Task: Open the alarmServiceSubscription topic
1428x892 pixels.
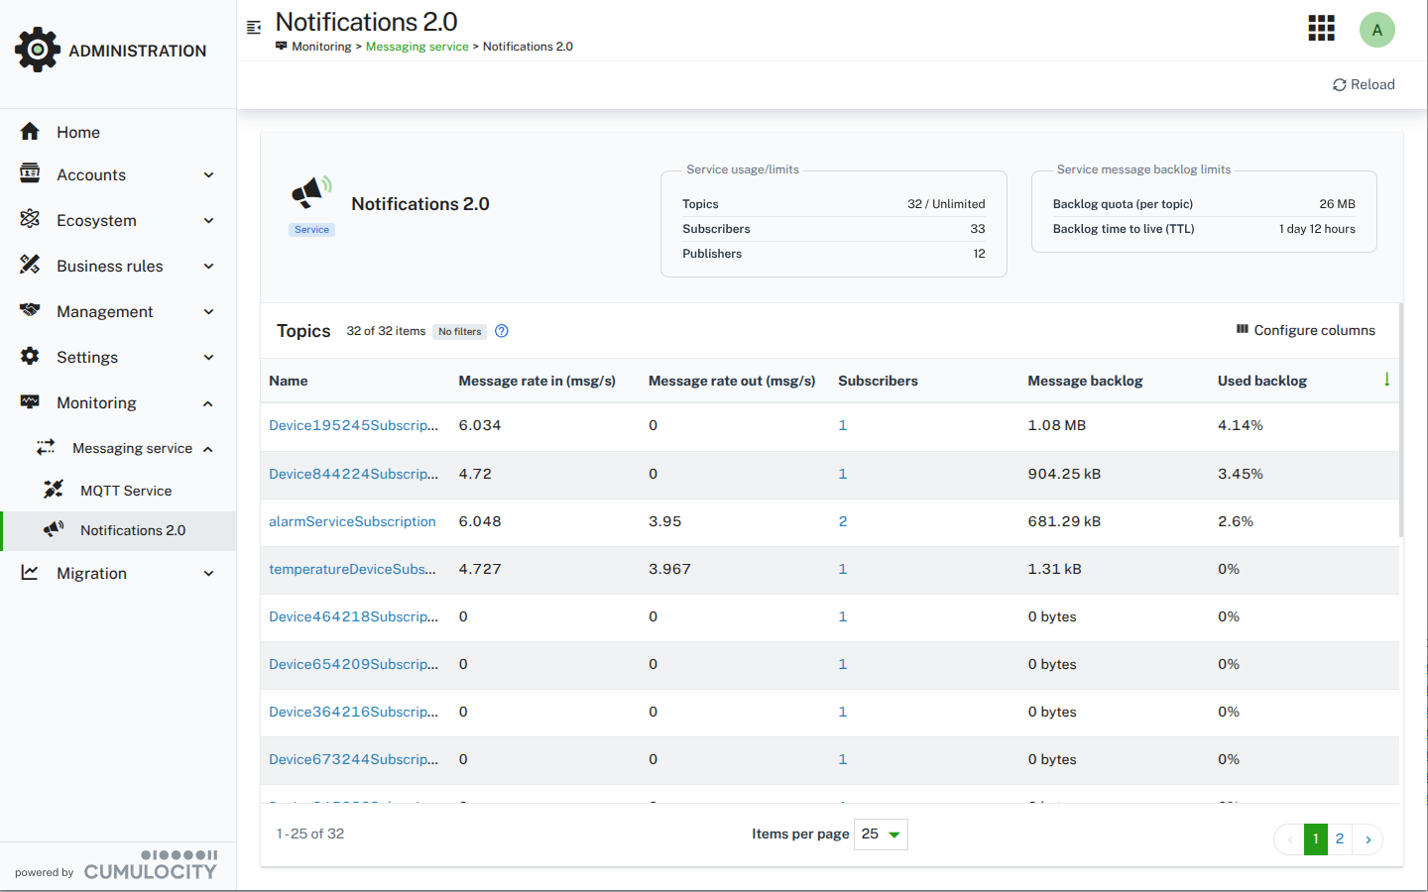Action: (352, 520)
